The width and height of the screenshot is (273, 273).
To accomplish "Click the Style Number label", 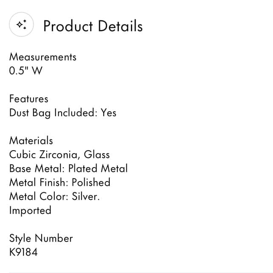I will [x=41, y=239].
